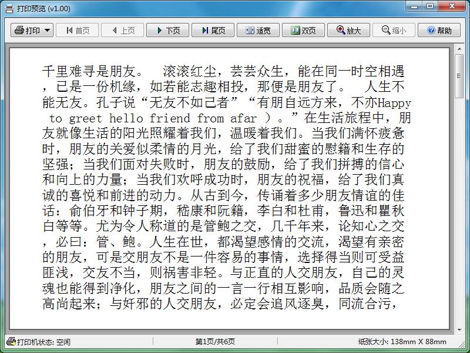Open the 打印 print dropdown menu
Image resolution: width=470 pixels, height=353 pixels.
point(32,31)
